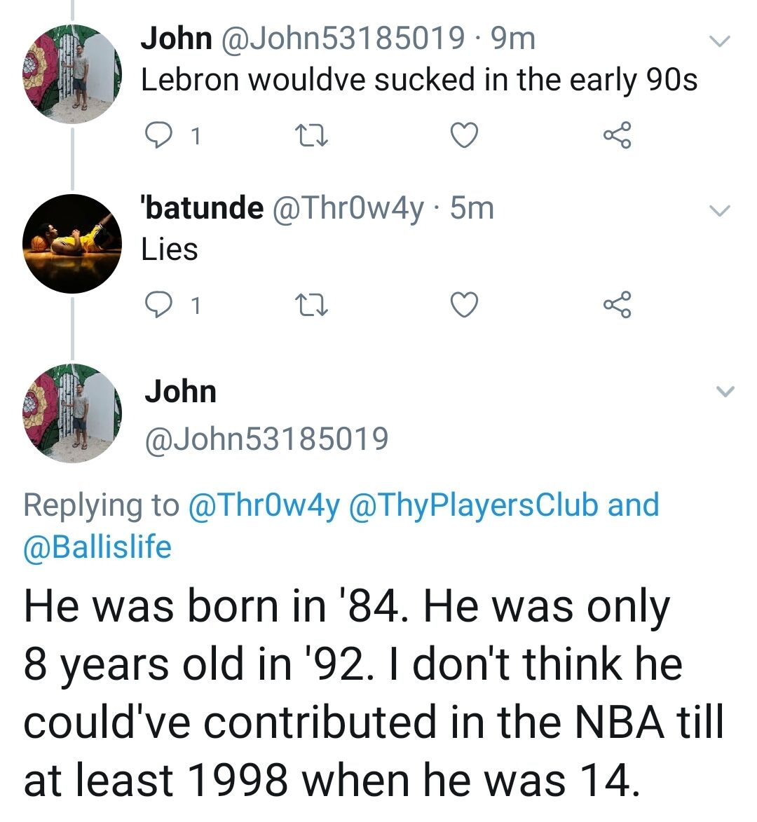Viewport: 757px width, 822px height.
Task: Like the Lies tweet by 'batunde
Action: [x=465, y=305]
